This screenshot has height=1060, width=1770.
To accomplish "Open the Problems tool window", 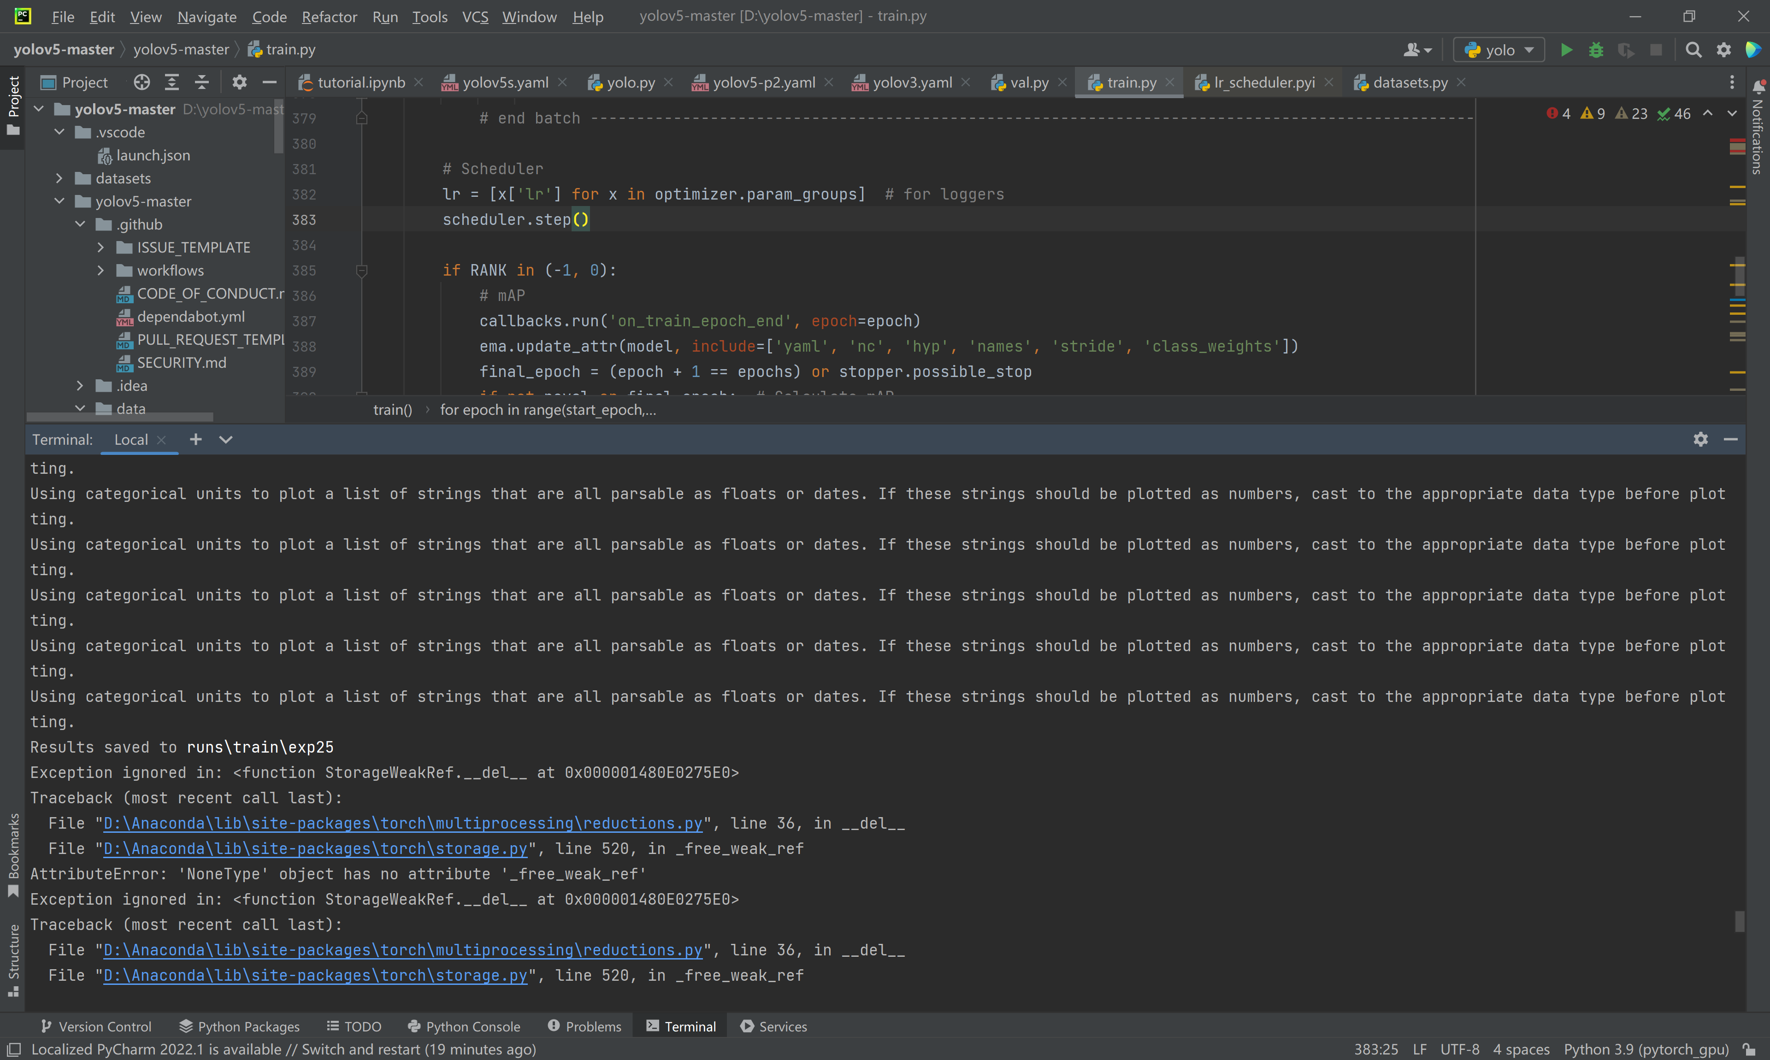I will [584, 1026].
